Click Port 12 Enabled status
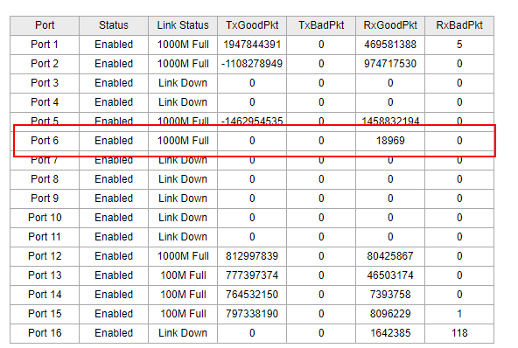The image size is (518, 348). (x=114, y=256)
